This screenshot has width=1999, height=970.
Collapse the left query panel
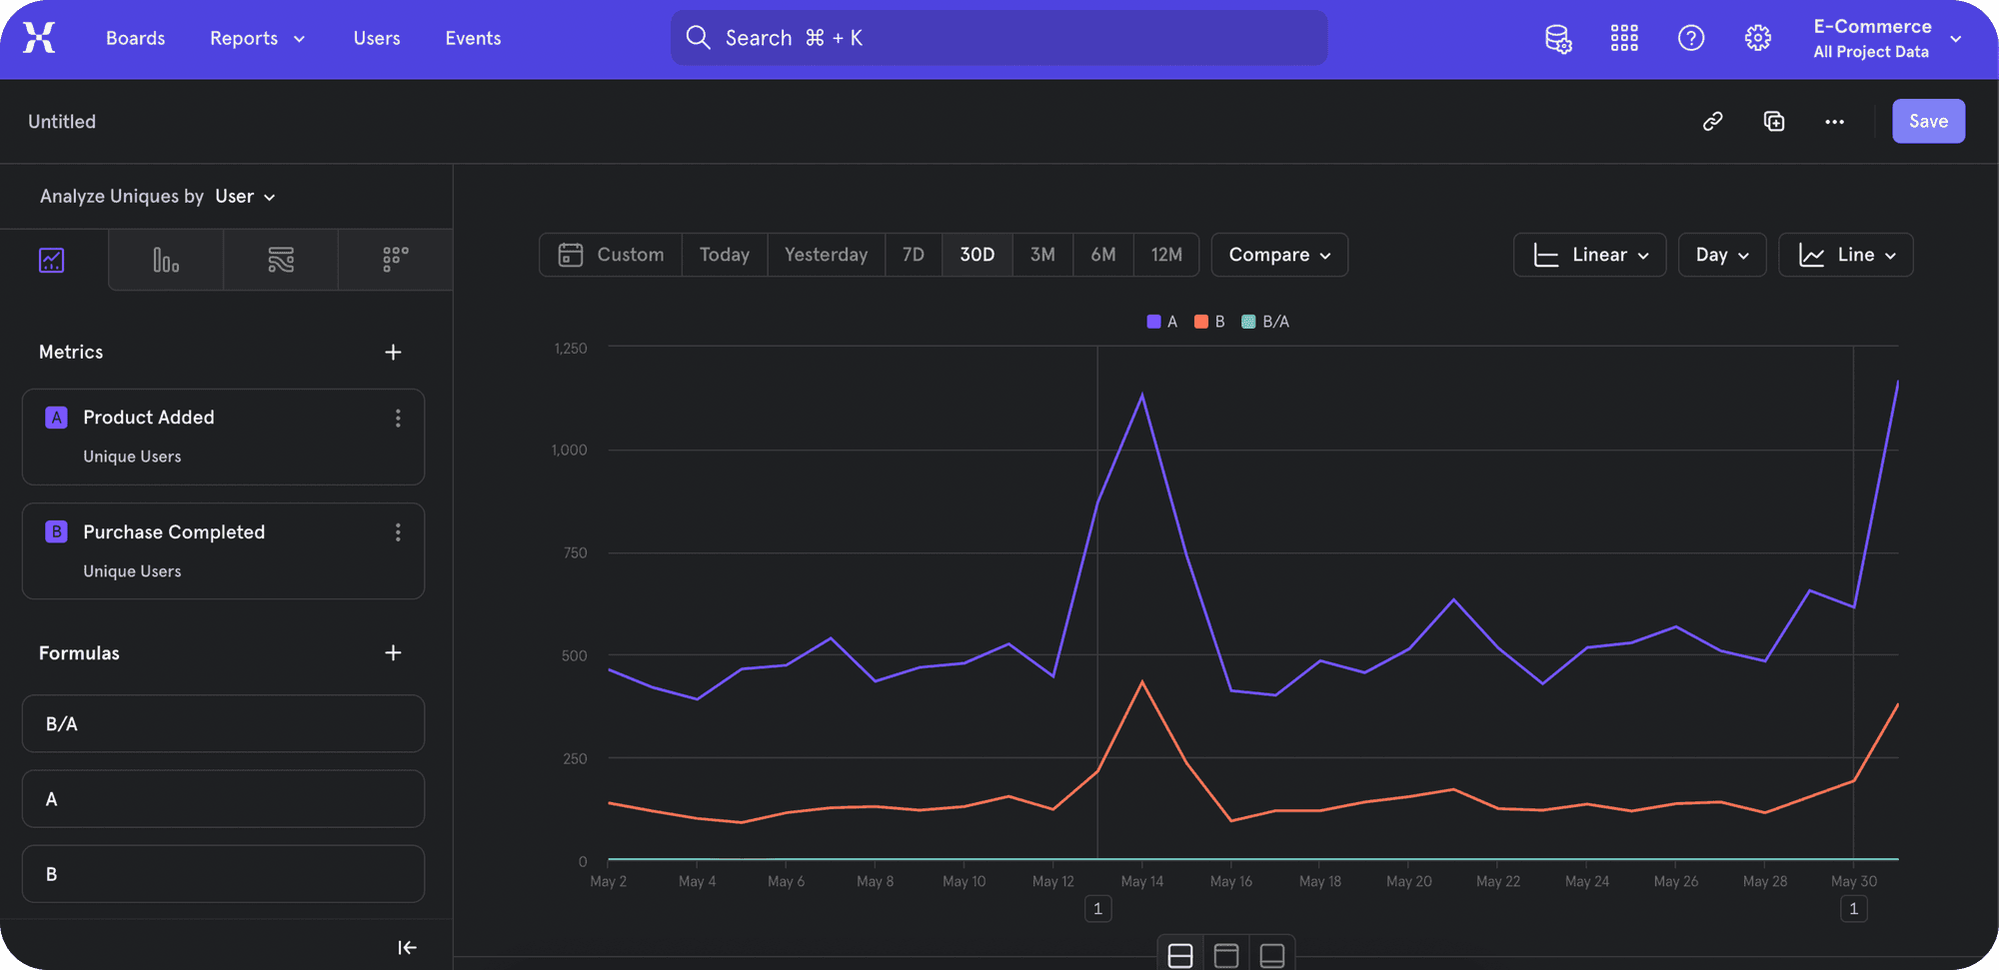407,947
